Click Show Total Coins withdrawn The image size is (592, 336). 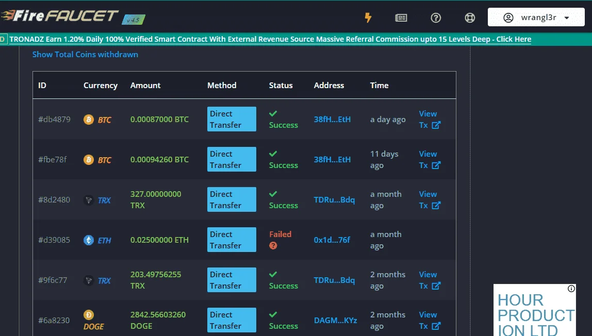point(85,54)
